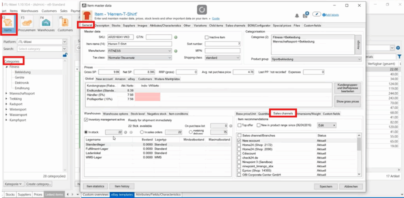Click the blue filter funnel icon
Image resolution: width=404 pixels, height=198 pixels.
tap(399, 57)
